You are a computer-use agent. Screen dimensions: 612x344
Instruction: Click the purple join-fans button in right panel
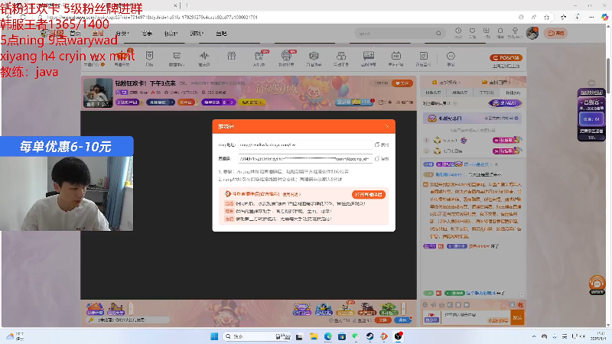[505, 103]
